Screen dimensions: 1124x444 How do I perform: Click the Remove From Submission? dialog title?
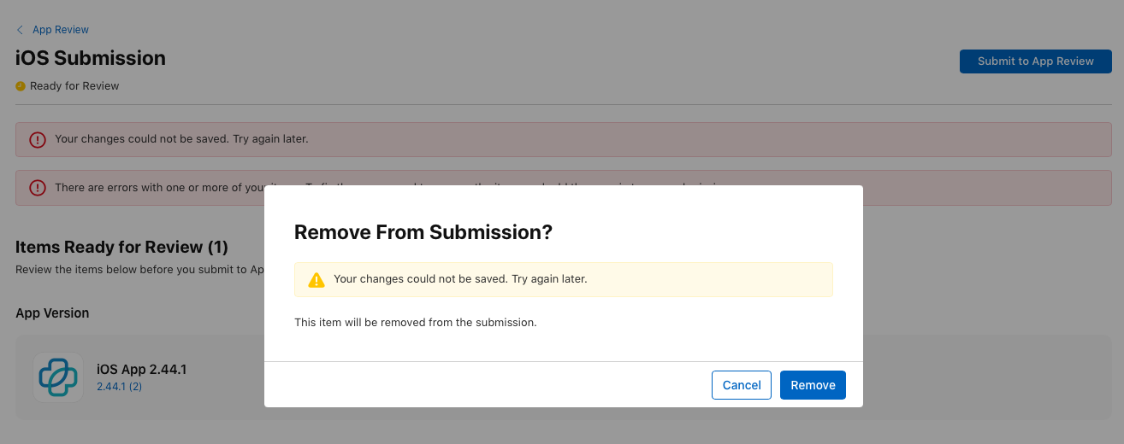coord(423,232)
